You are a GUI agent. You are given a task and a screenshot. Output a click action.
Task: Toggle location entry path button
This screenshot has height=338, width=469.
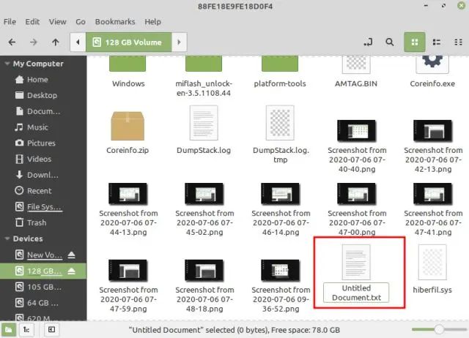pyautogui.click(x=367, y=42)
